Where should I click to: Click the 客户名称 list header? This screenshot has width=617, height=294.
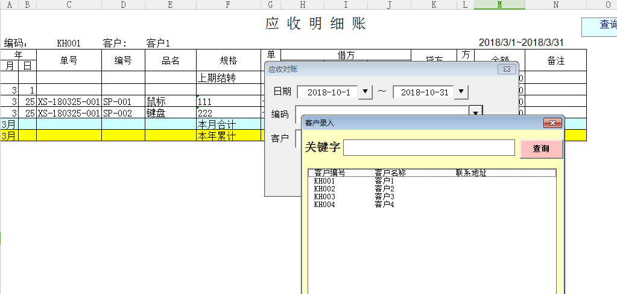tap(390, 173)
